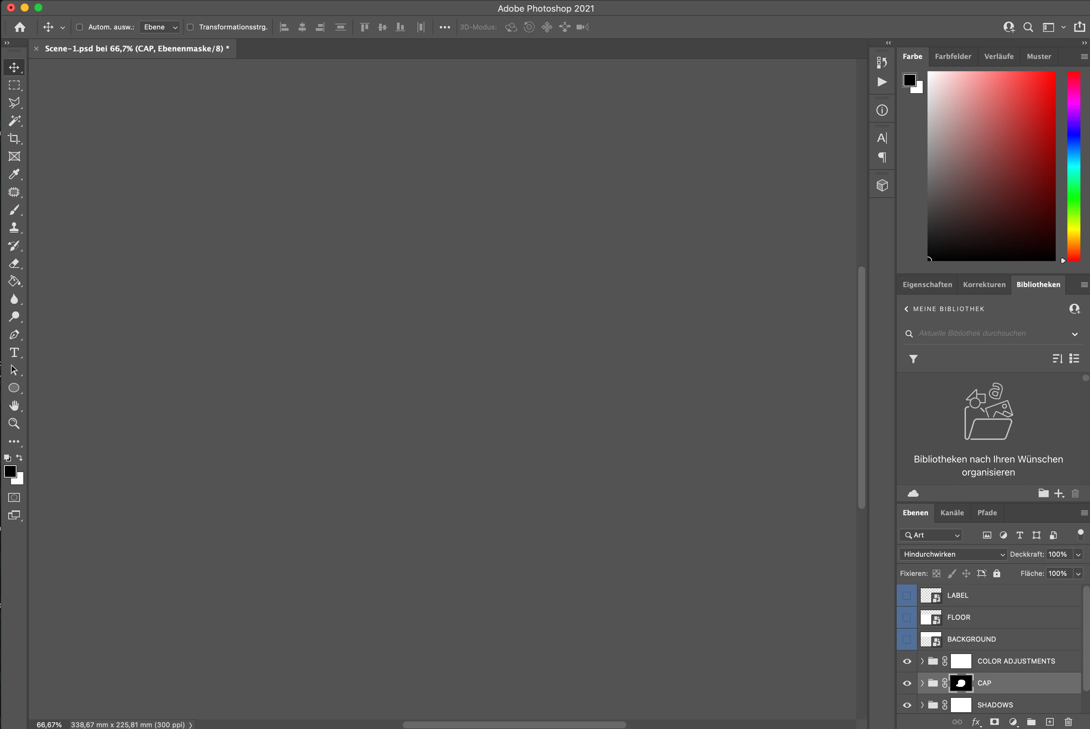Choose the Pen tool

pos(14,335)
